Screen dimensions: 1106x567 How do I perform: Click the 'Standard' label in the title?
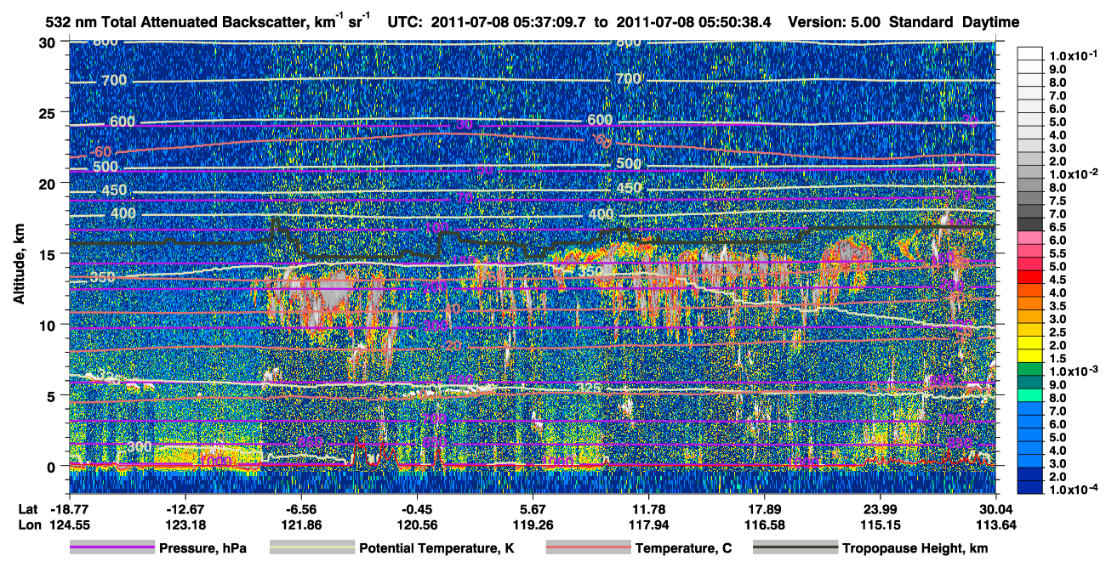tap(921, 24)
